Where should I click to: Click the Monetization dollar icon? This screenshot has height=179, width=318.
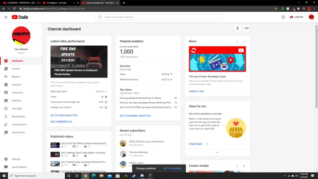[6, 116]
